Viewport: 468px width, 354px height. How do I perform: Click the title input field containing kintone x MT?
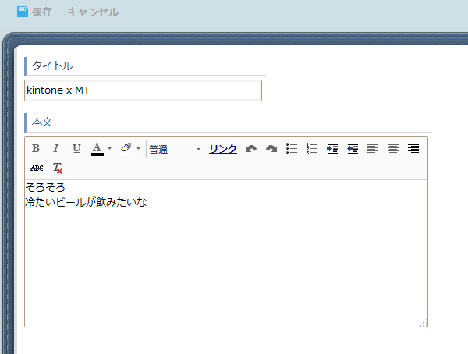pos(143,90)
